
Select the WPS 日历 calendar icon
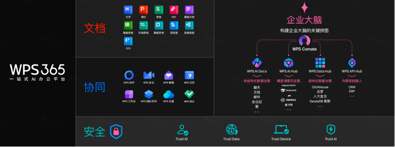[189, 75]
